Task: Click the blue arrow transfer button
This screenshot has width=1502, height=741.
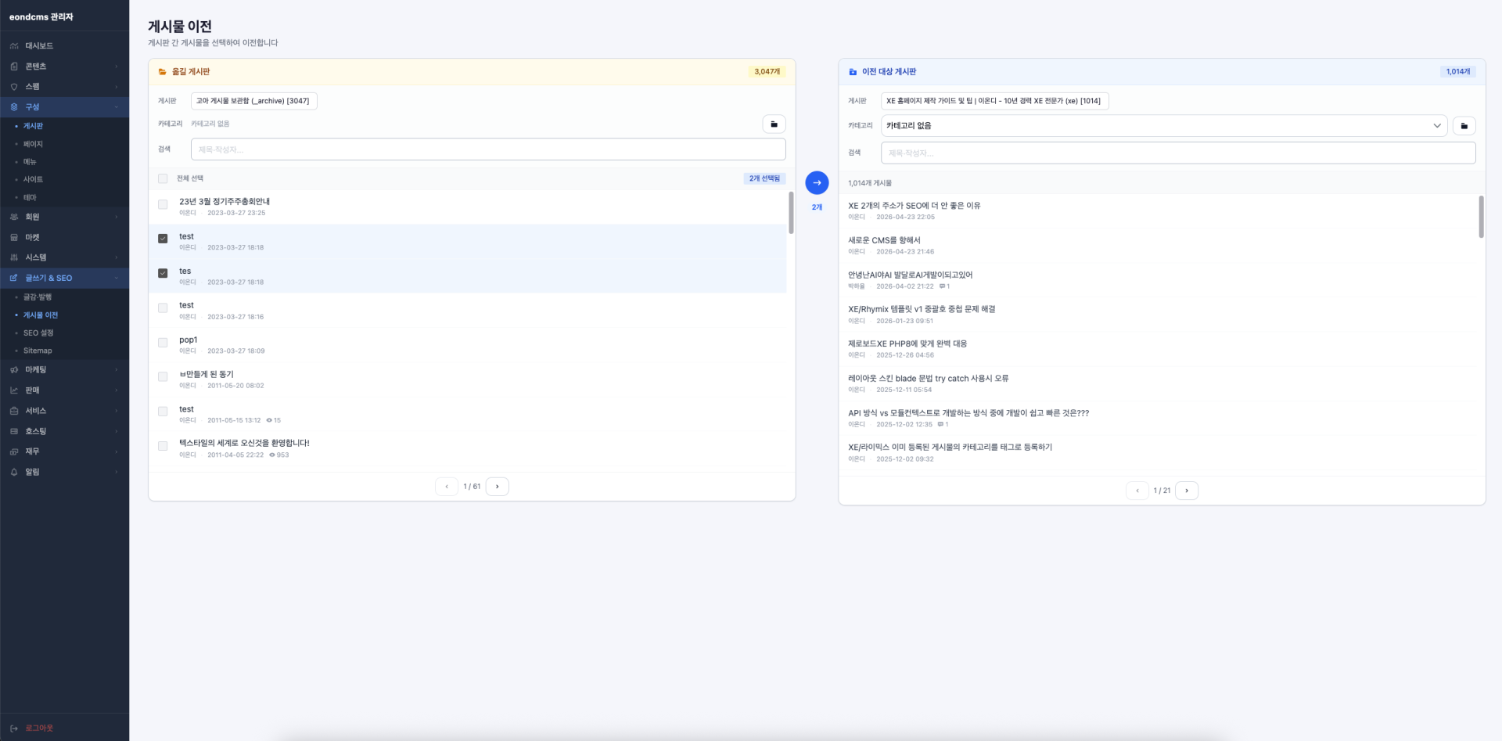Action: pos(817,182)
